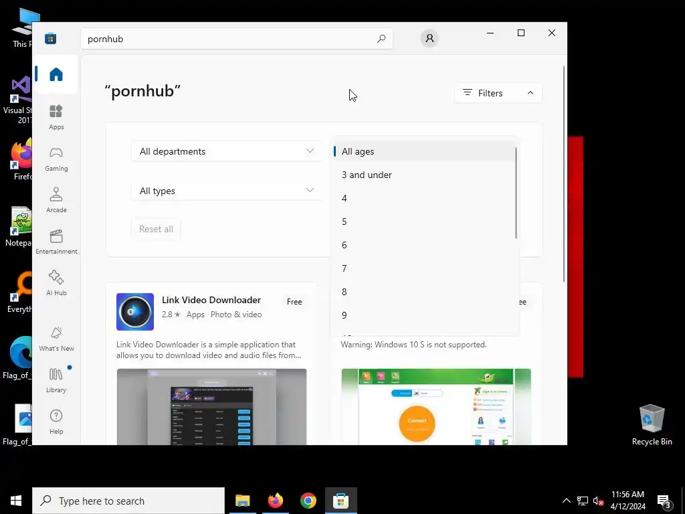Image resolution: width=685 pixels, height=514 pixels.
Task: Click the Microsoft Store logo icon
Action: coord(50,39)
